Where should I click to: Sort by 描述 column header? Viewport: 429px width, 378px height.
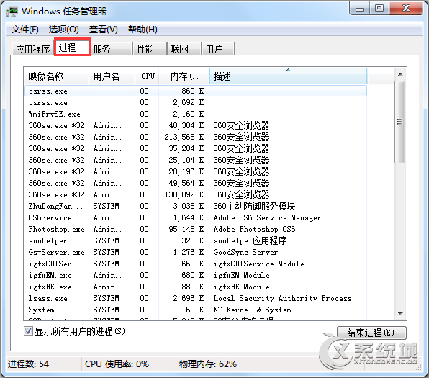tap(288, 76)
